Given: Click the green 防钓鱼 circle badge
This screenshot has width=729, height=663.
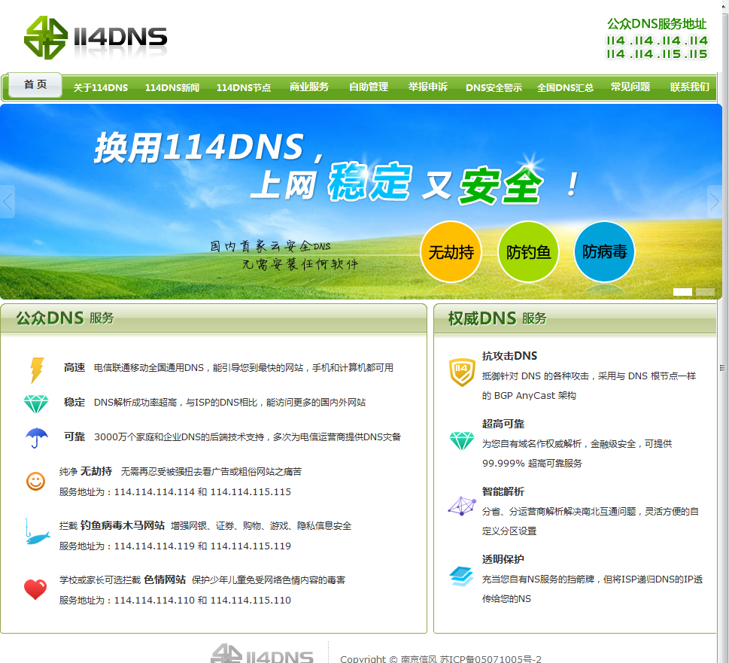Looking at the screenshot, I should pyautogui.click(x=528, y=252).
